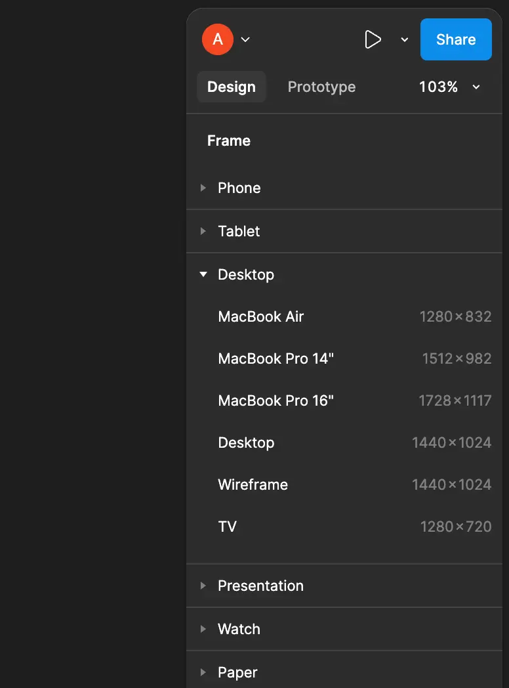Open the avatar dropdown chevron
Viewport: 509px width, 688px height.
pyautogui.click(x=245, y=39)
